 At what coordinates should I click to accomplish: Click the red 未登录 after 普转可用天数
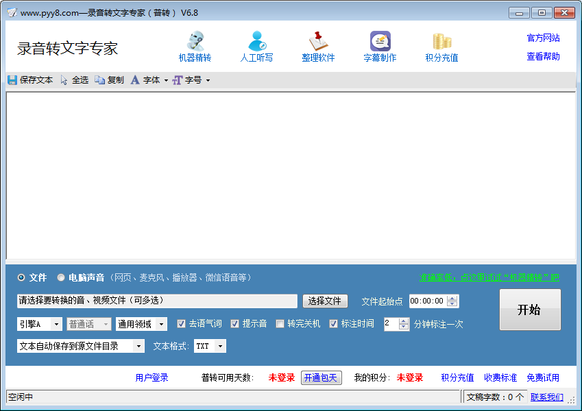(281, 377)
